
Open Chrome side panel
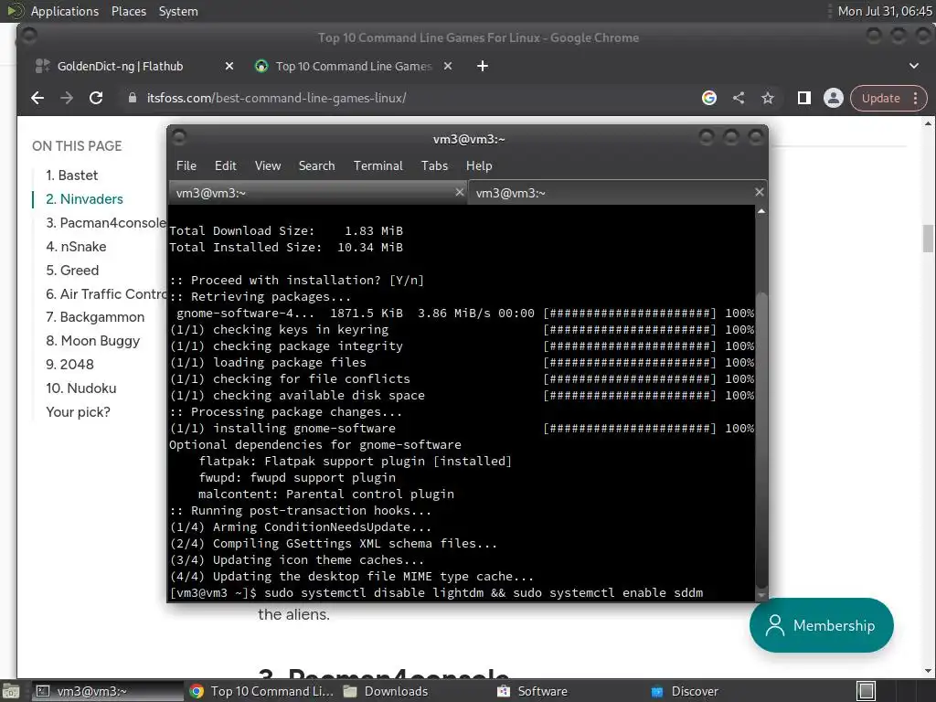(x=804, y=98)
